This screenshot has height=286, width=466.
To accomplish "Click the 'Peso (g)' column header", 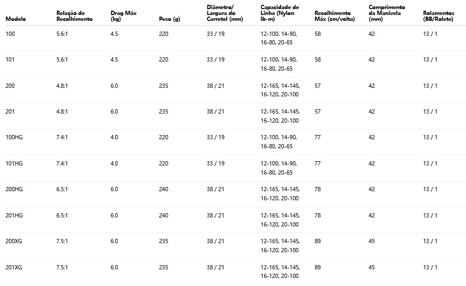I will tap(169, 19).
